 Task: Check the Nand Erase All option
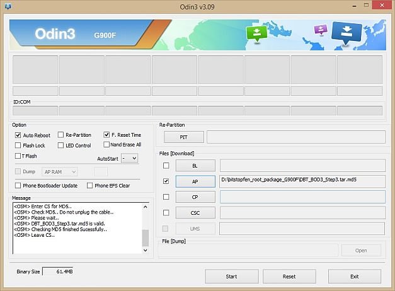click(x=106, y=144)
